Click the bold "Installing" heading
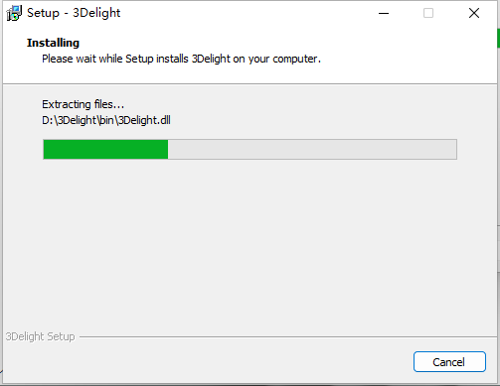This screenshot has height=386, width=500. (x=53, y=43)
